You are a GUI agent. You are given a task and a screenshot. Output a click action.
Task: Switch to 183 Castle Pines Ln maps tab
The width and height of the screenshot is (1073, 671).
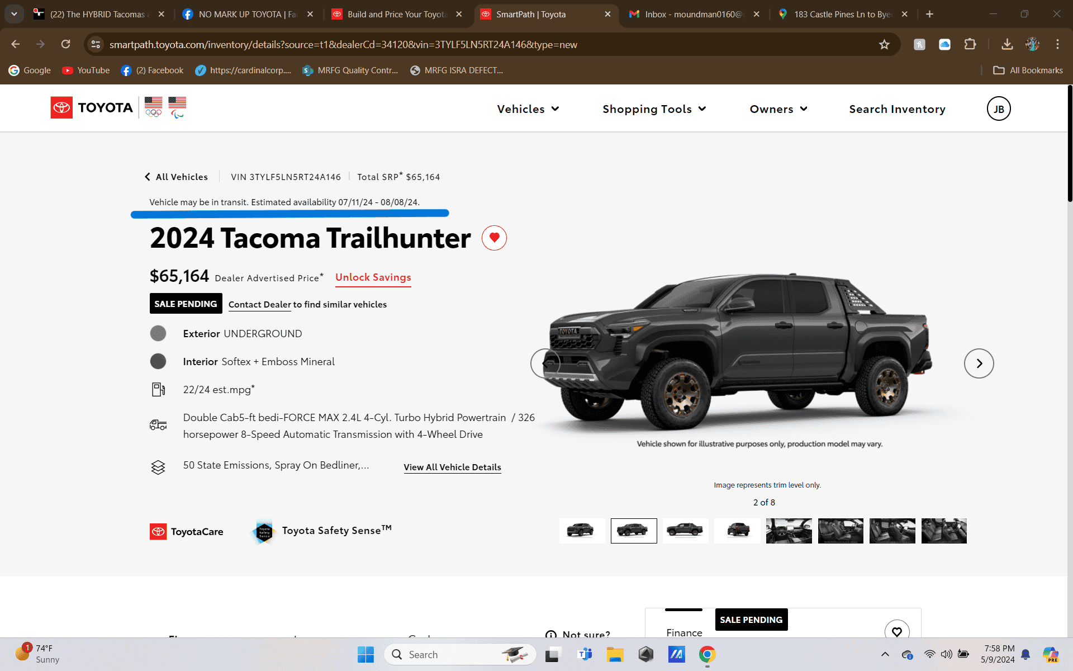pyautogui.click(x=843, y=15)
